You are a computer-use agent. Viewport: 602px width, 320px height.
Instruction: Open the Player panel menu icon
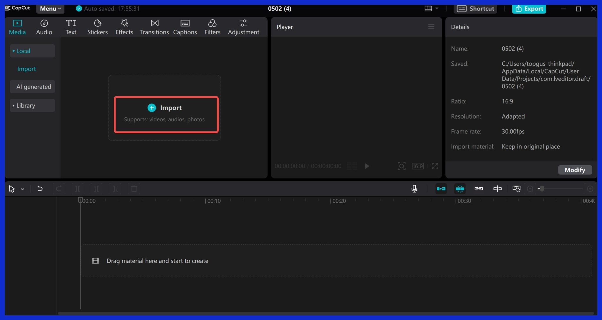431,27
